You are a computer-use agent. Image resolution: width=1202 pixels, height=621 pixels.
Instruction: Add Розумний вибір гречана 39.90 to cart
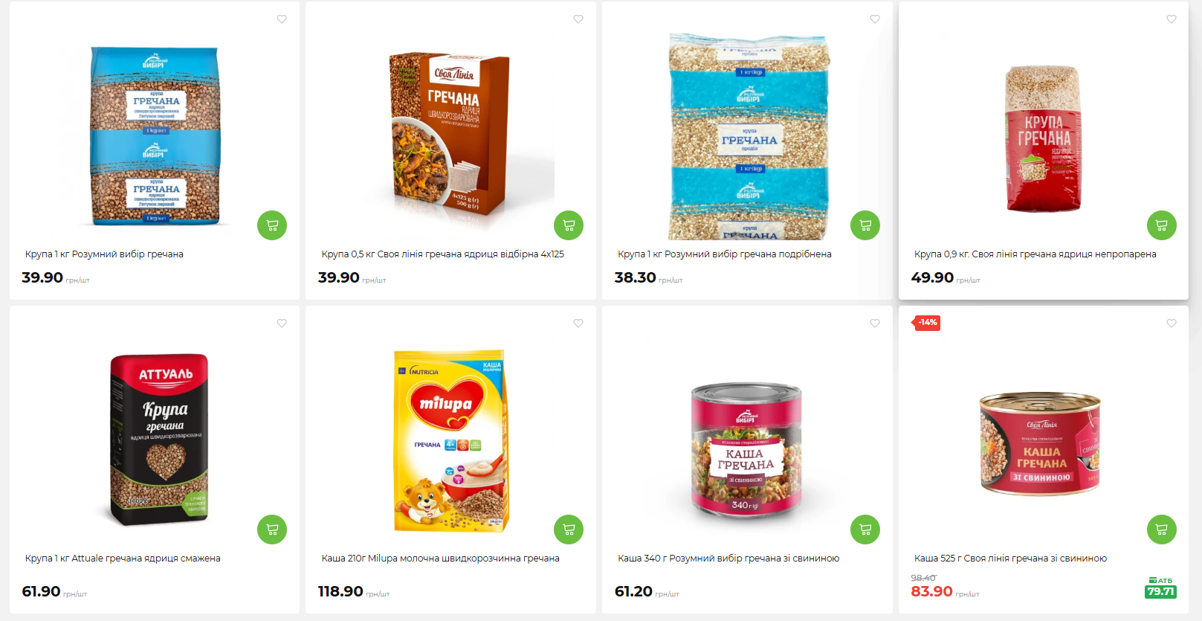pos(272,225)
